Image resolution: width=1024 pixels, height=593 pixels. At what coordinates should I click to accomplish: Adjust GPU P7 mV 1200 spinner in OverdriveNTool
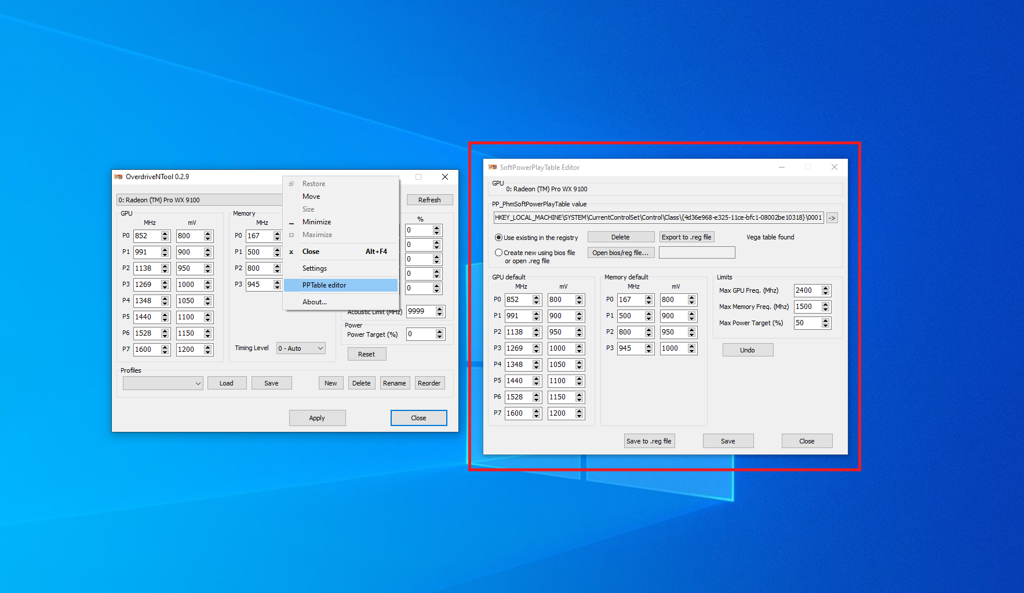point(208,350)
